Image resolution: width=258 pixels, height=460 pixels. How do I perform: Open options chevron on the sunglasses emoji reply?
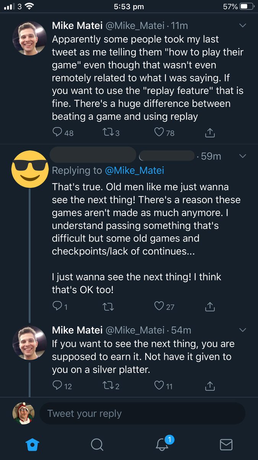point(242,156)
